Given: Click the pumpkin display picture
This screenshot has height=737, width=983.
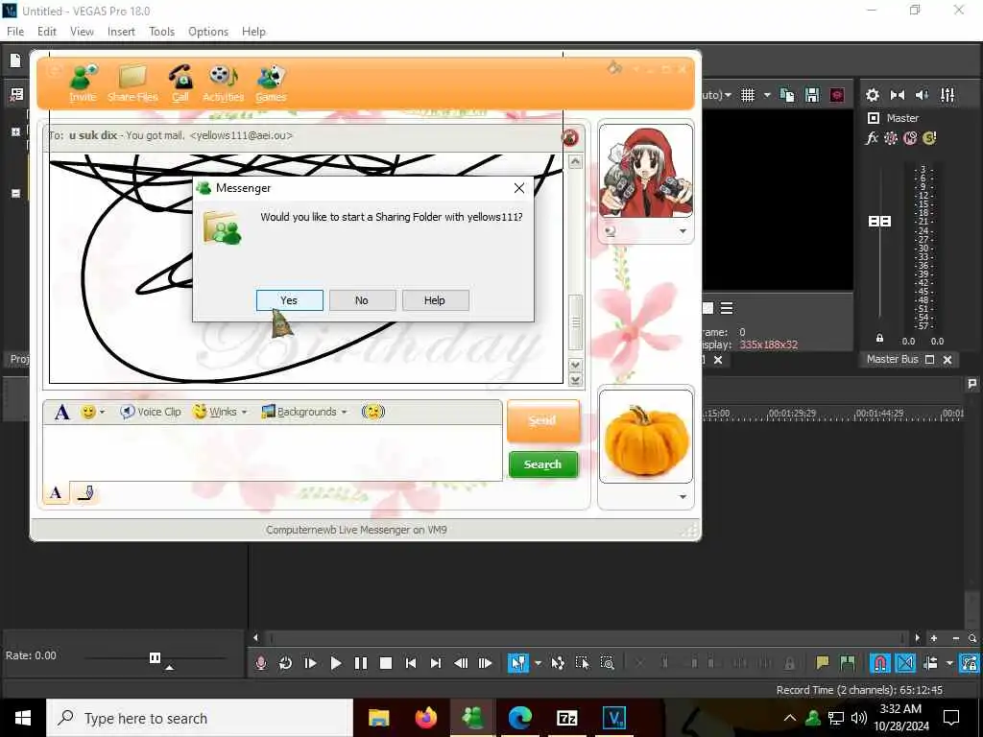Looking at the screenshot, I should (646, 437).
